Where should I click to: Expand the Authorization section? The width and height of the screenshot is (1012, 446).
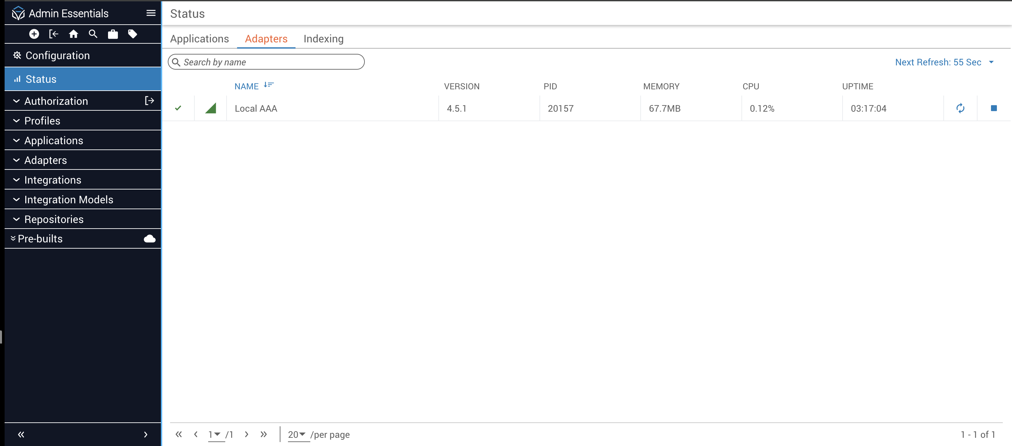point(56,101)
